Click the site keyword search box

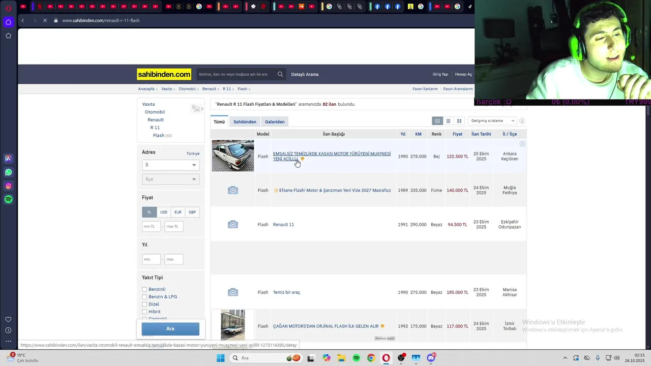pyautogui.click(x=236, y=74)
